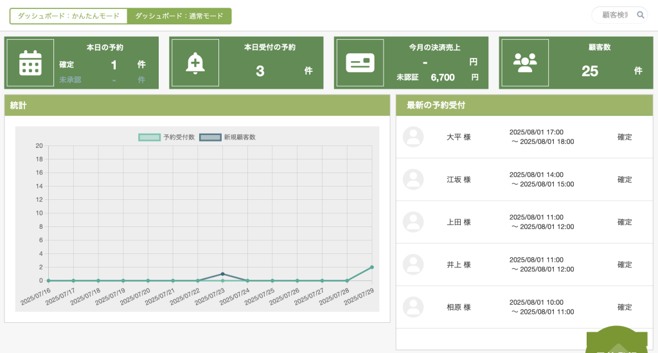Open 大平 様 reservation name
Viewport: 658px width, 353px height.
[x=459, y=137]
